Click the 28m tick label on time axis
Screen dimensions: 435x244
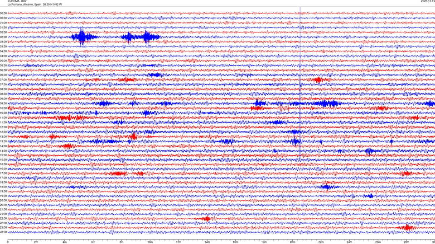(x=406, y=242)
